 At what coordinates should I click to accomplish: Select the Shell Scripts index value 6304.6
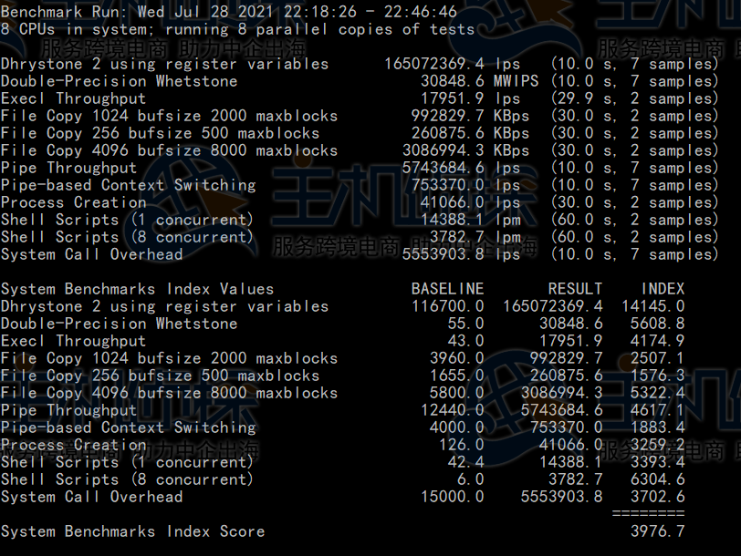[657, 479]
